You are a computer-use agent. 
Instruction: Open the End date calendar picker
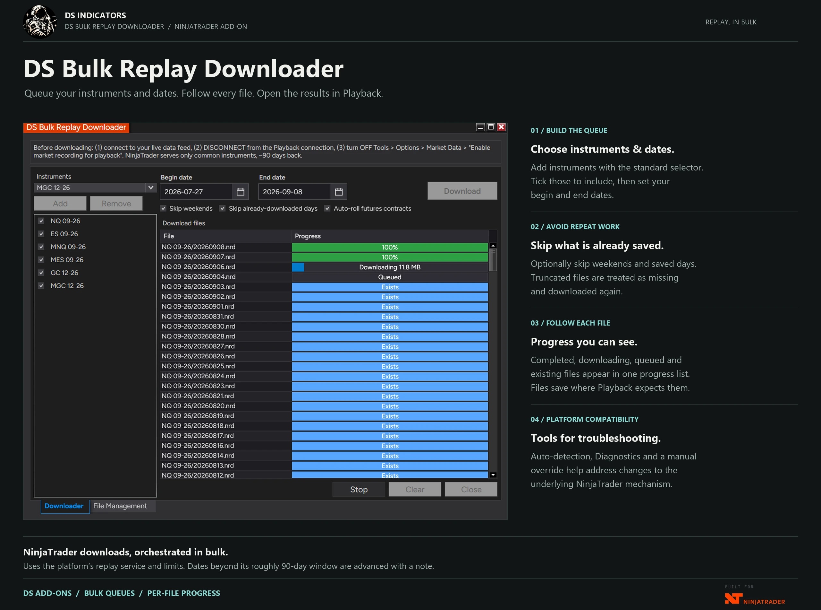(339, 192)
